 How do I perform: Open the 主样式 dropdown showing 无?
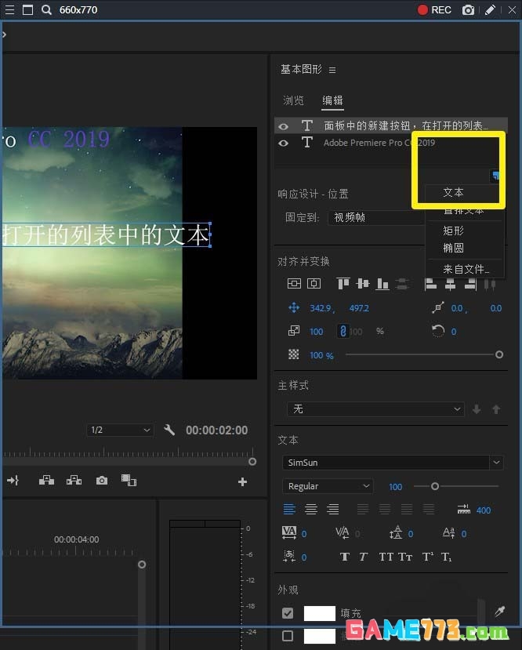click(375, 409)
